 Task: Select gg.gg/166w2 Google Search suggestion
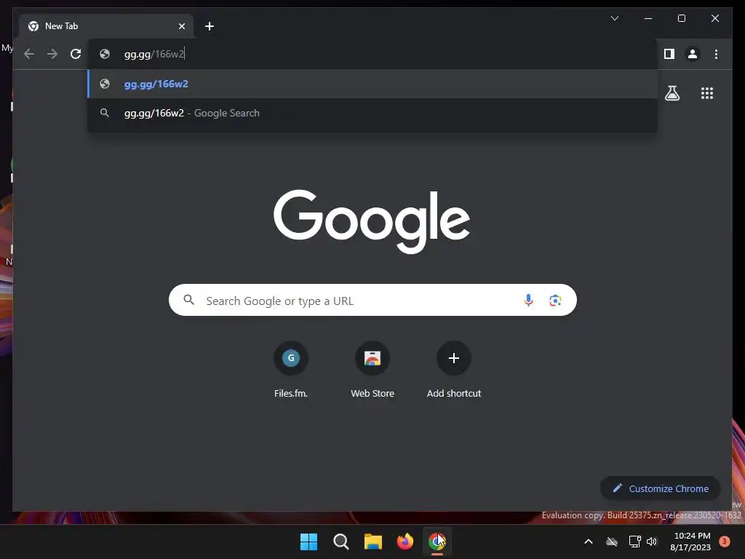[x=372, y=113]
